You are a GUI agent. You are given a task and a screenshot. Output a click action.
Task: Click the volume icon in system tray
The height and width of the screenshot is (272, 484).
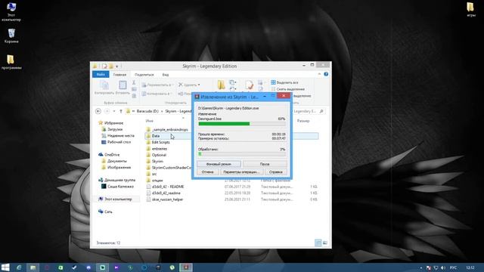pos(443,267)
